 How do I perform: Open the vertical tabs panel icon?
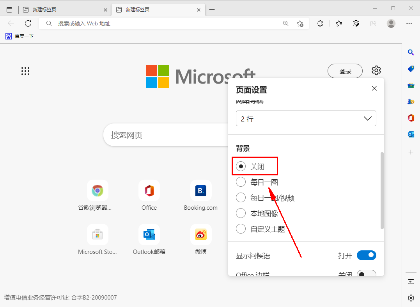point(9,9)
